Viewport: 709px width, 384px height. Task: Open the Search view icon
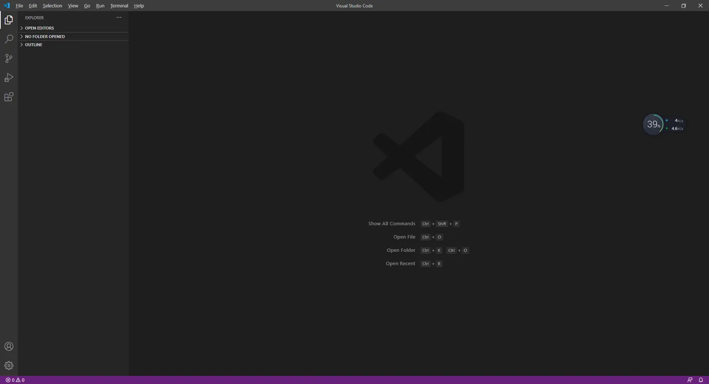(x=9, y=39)
